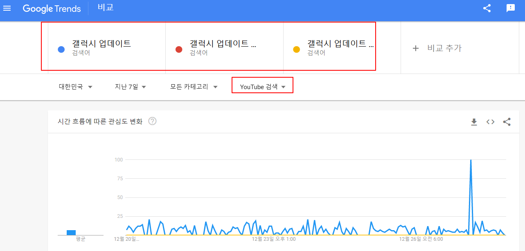Image resolution: width=525 pixels, height=251 pixels.
Task: Click the blue dot search term swatch
Action: [x=61, y=49]
